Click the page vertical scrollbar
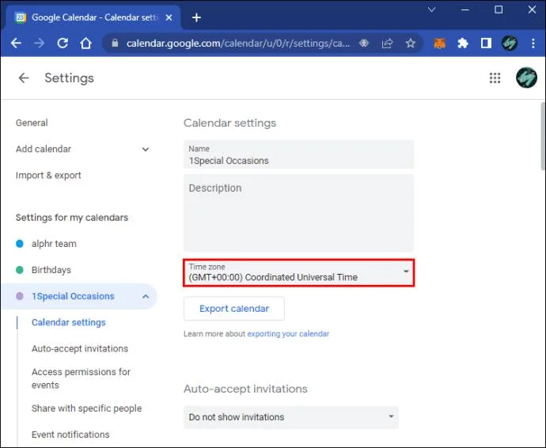The height and width of the screenshot is (448, 546). click(x=543, y=136)
